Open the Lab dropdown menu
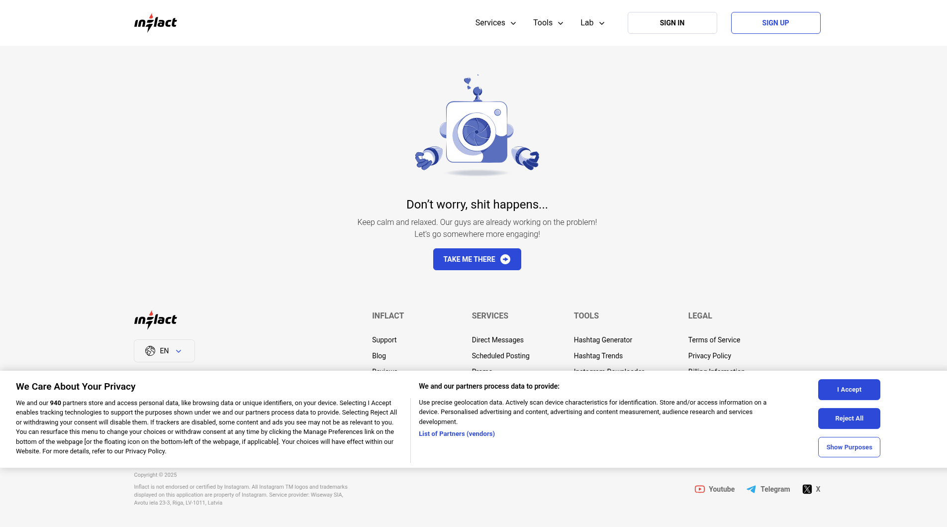This screenshot has height=527, width=947. coord(592,23)
